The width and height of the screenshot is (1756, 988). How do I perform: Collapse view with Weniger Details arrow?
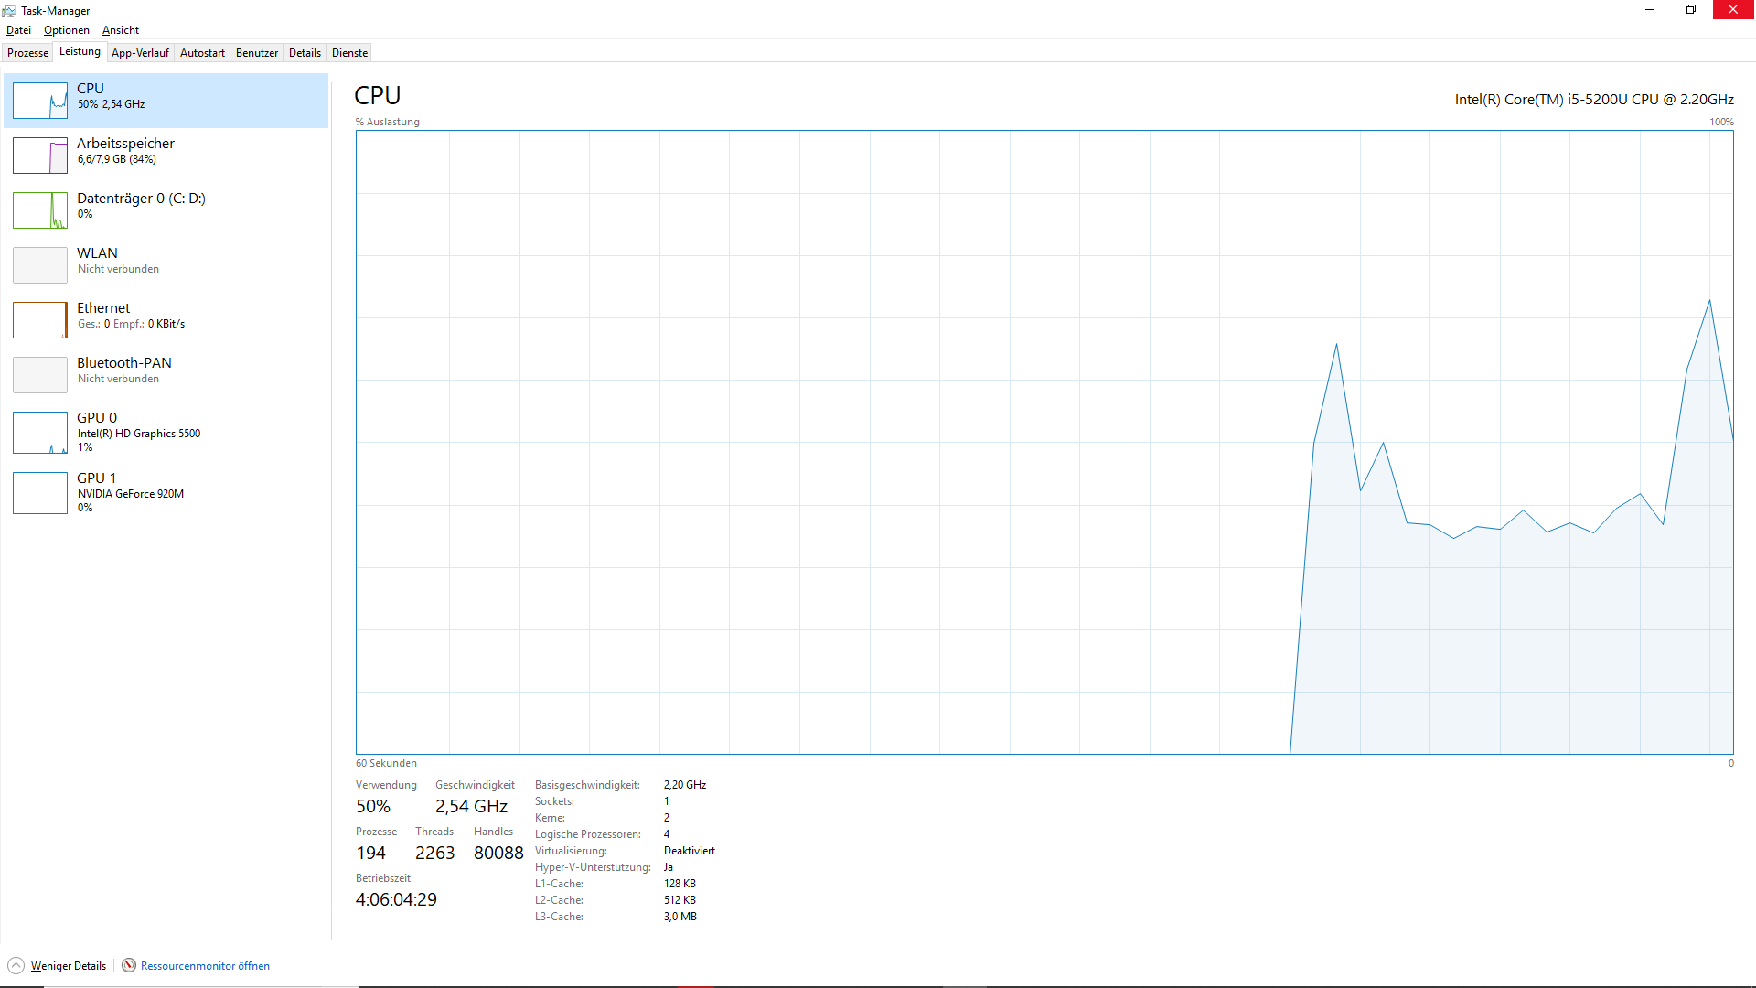pos(16,965)
